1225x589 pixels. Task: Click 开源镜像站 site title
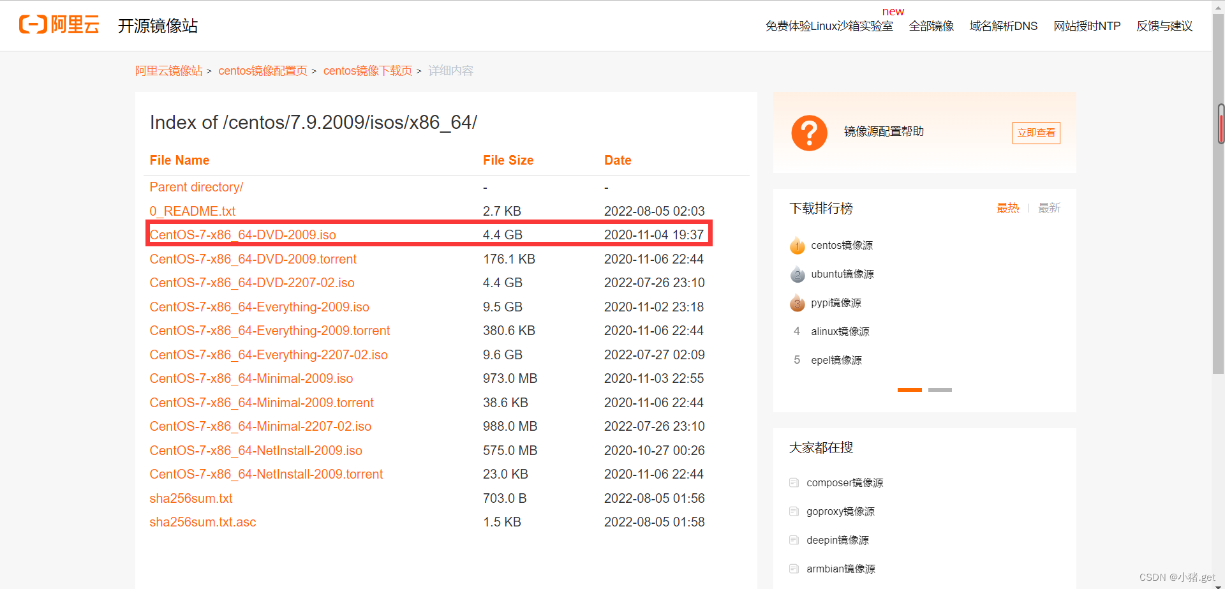(x=158, y=26)
